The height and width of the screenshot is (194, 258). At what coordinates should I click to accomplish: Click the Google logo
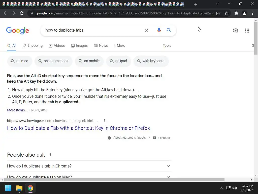click(17, 31)
